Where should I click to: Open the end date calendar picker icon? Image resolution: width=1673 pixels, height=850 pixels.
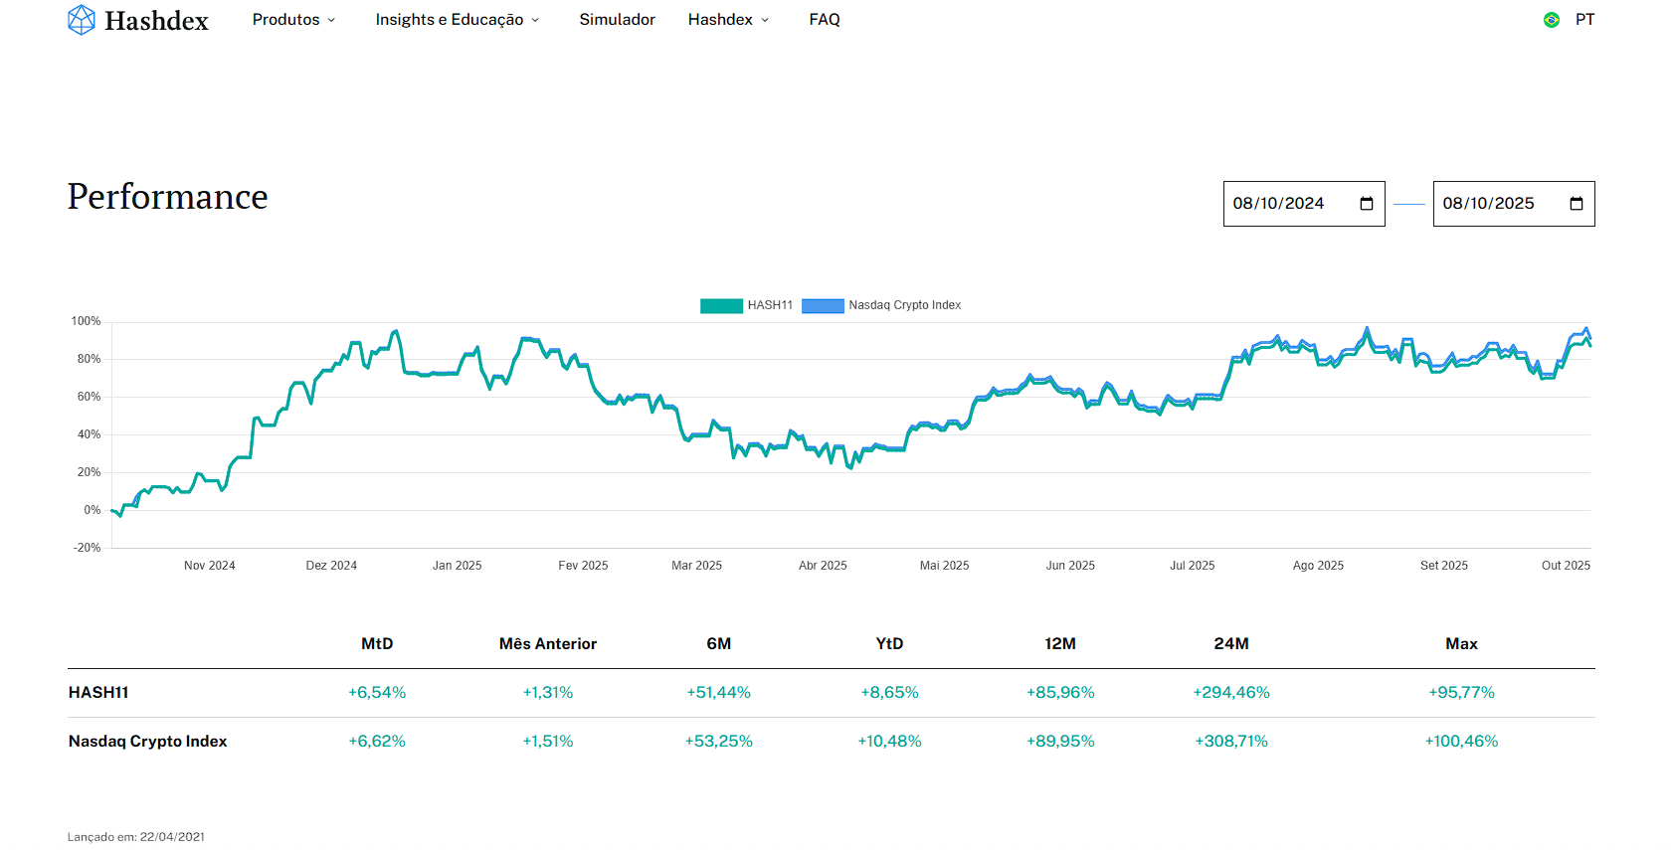click(x=1577, y=204)
